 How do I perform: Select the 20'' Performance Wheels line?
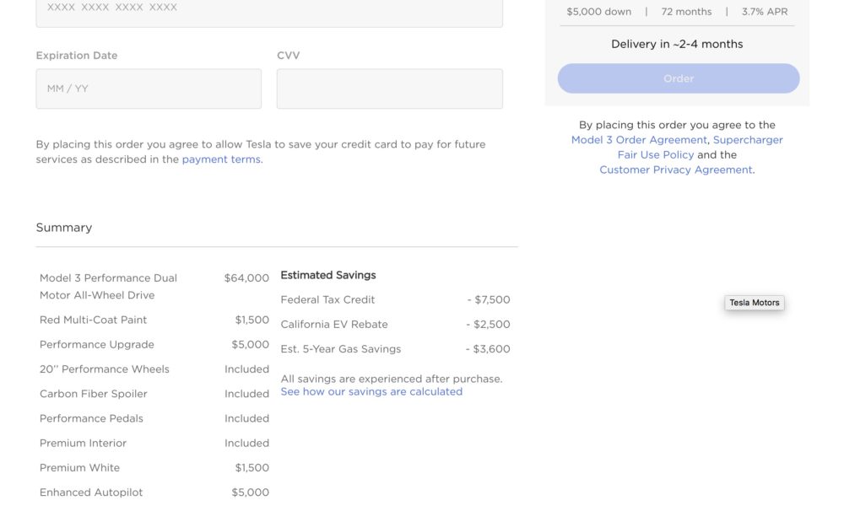tap(105, 369)
